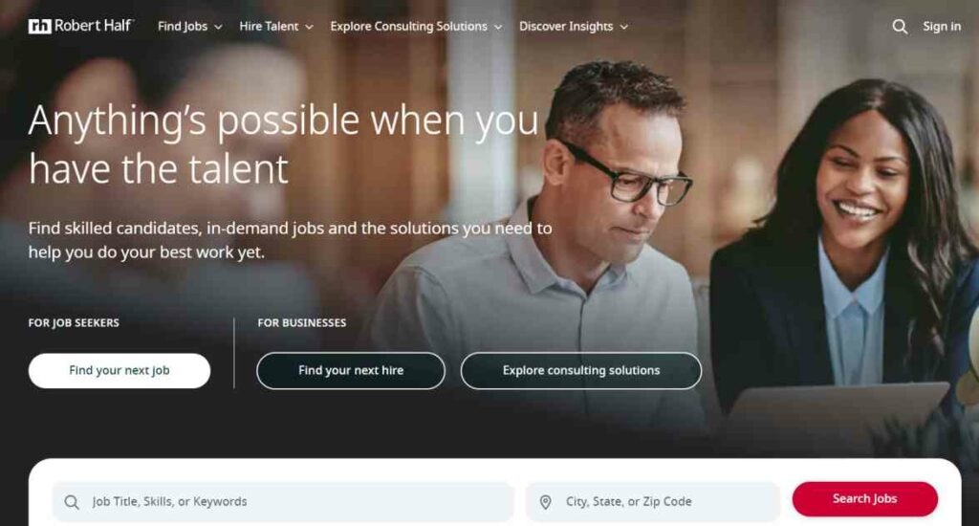The height and width of the screenshot is (526, 979).
Task: Click the red Search Jobs button
Action: tap(864, 498)
